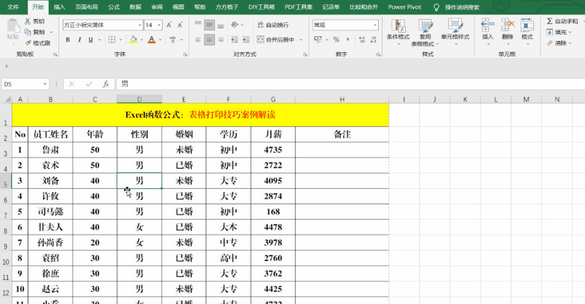Expand the fill color dropdown arrow
Screen dimensions: 585x304
tap(142, 39)
